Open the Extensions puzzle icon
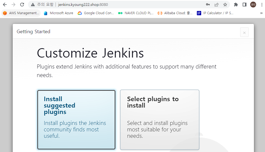The image size is (265, 152). (236, 5)
